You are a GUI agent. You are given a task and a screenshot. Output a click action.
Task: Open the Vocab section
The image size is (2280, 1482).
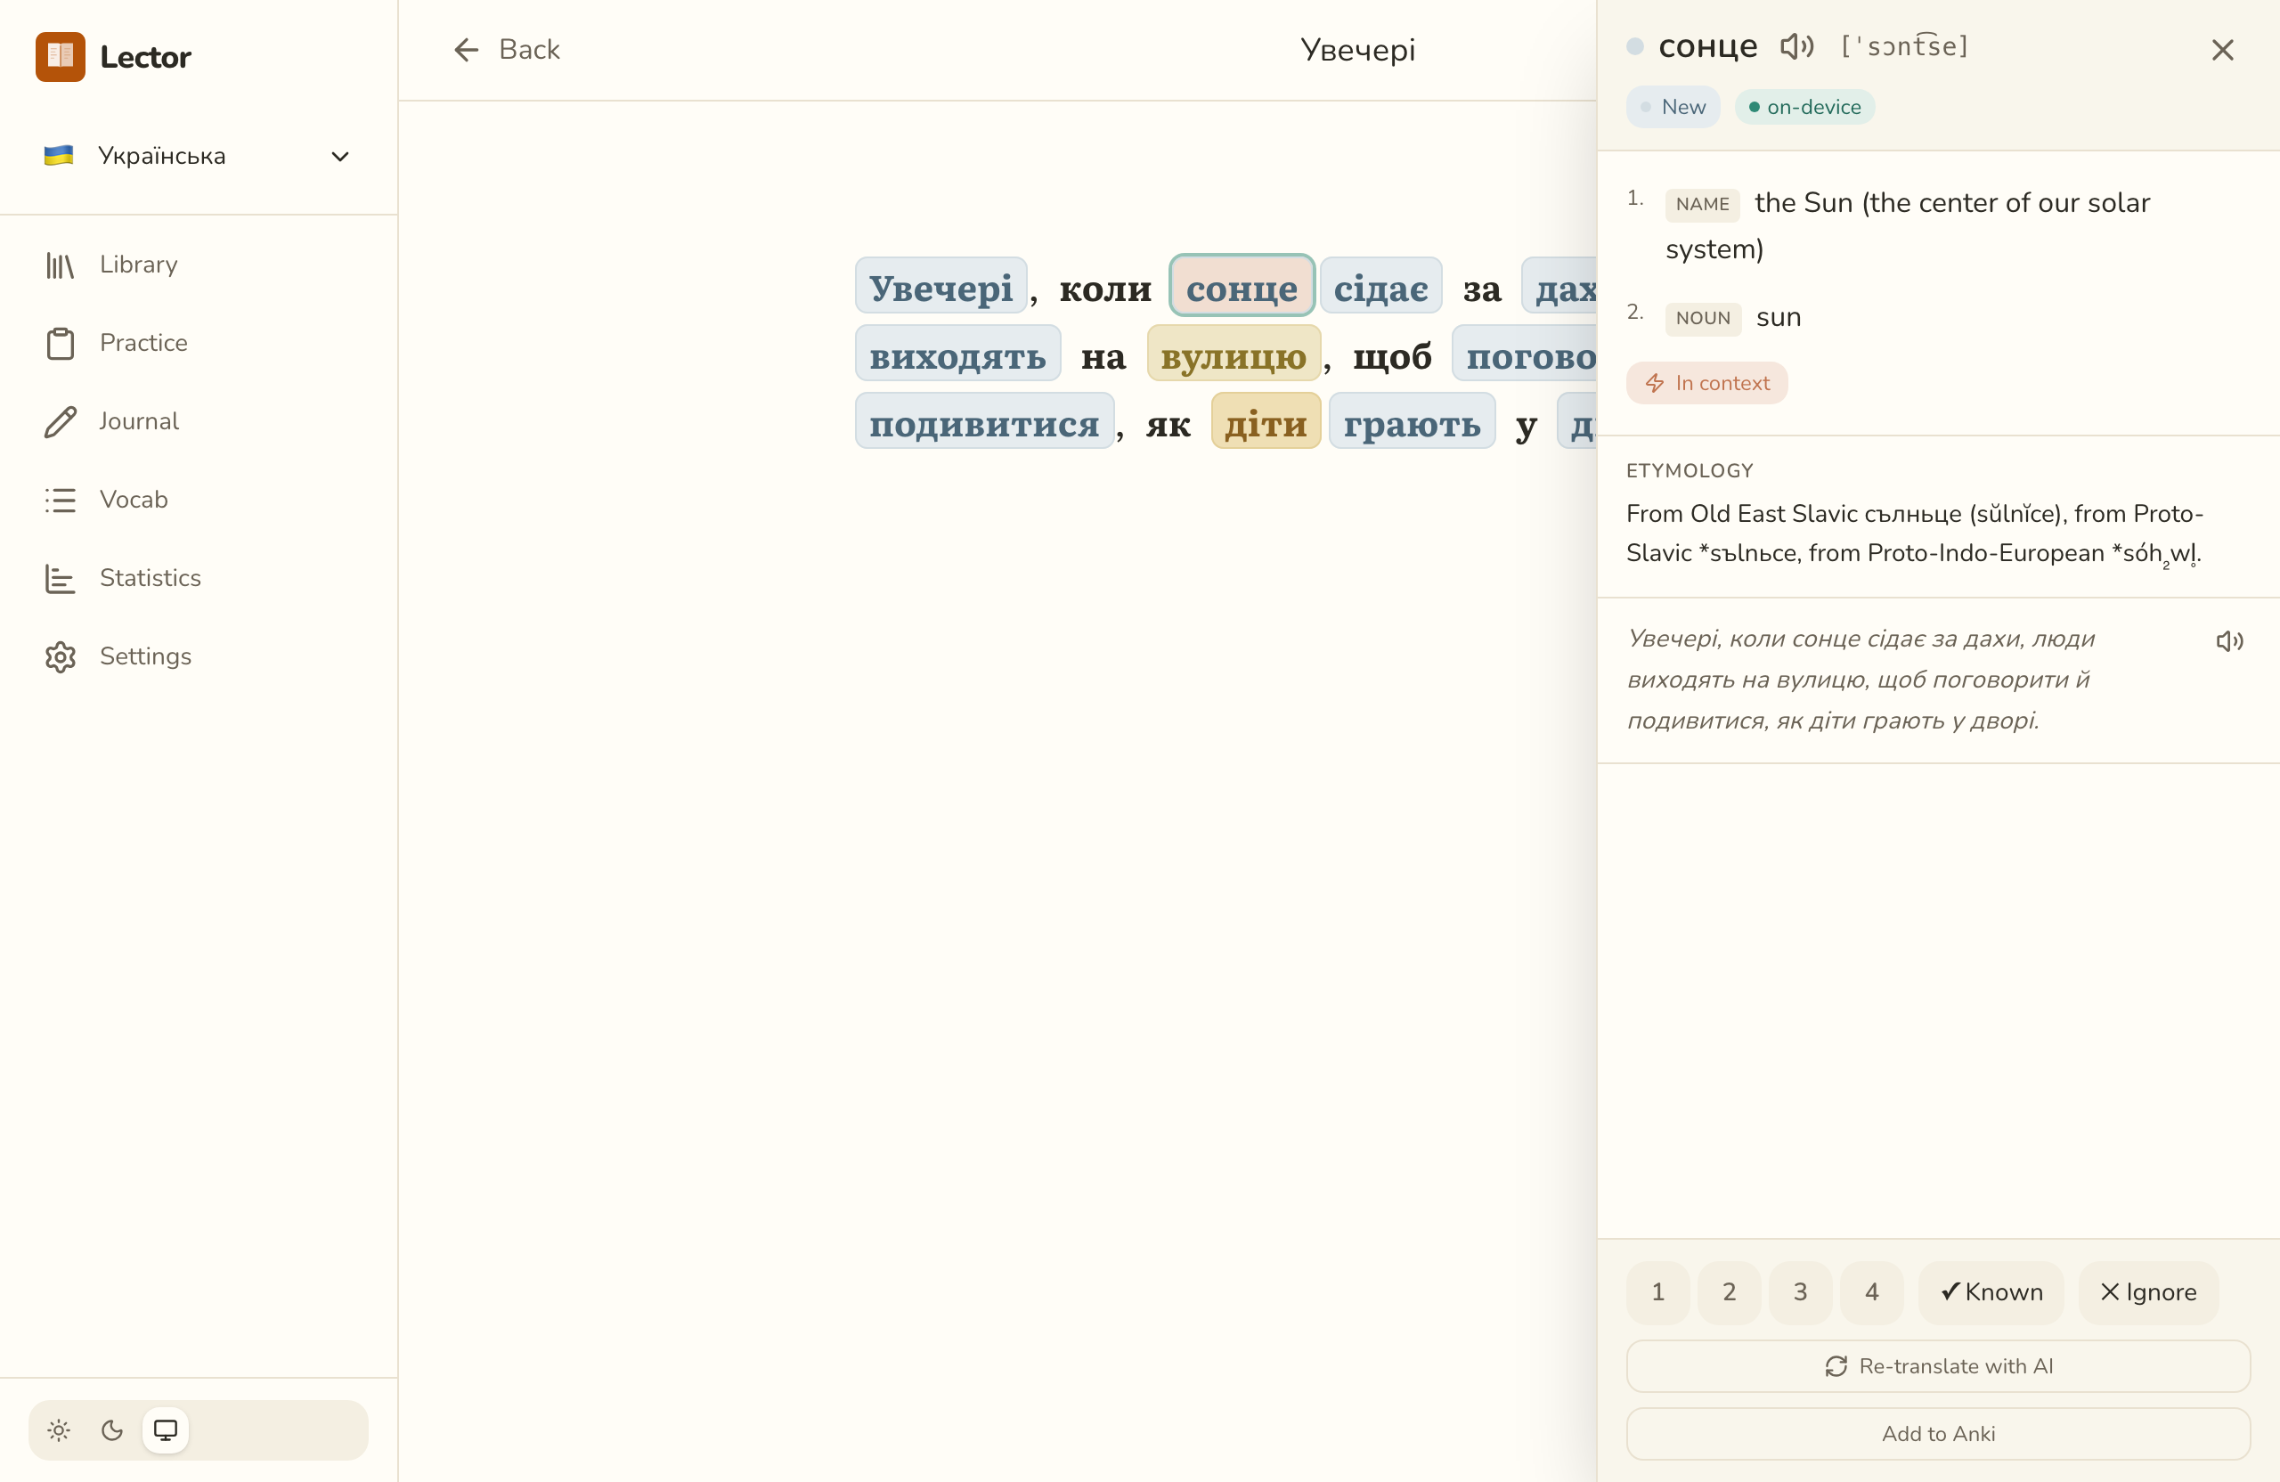(x=199, y=500)
